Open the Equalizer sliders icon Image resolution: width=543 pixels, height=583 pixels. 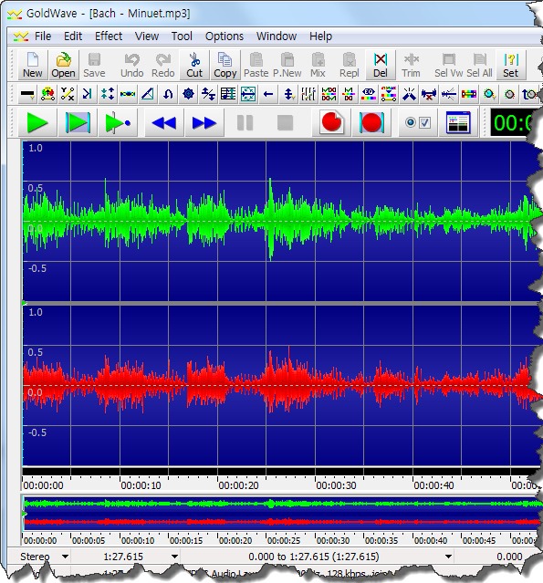pyautogui.click(x=308, y=94)
